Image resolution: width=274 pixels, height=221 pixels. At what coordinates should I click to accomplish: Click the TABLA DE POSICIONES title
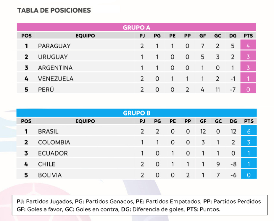tap(54, 11)
